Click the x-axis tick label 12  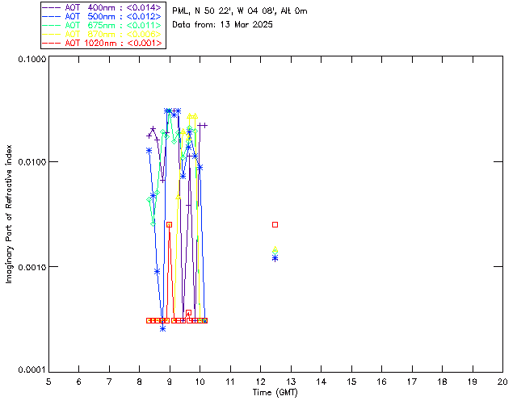coord(260,382)
